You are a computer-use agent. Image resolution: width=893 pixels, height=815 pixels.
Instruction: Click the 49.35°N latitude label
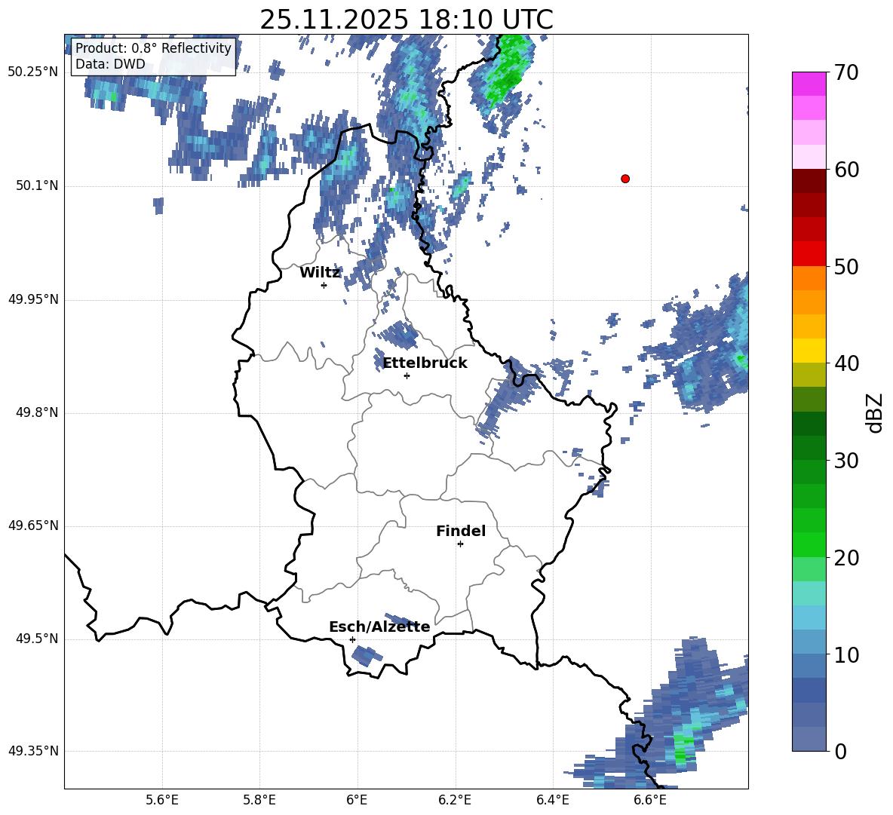click(x=33, y=751)
